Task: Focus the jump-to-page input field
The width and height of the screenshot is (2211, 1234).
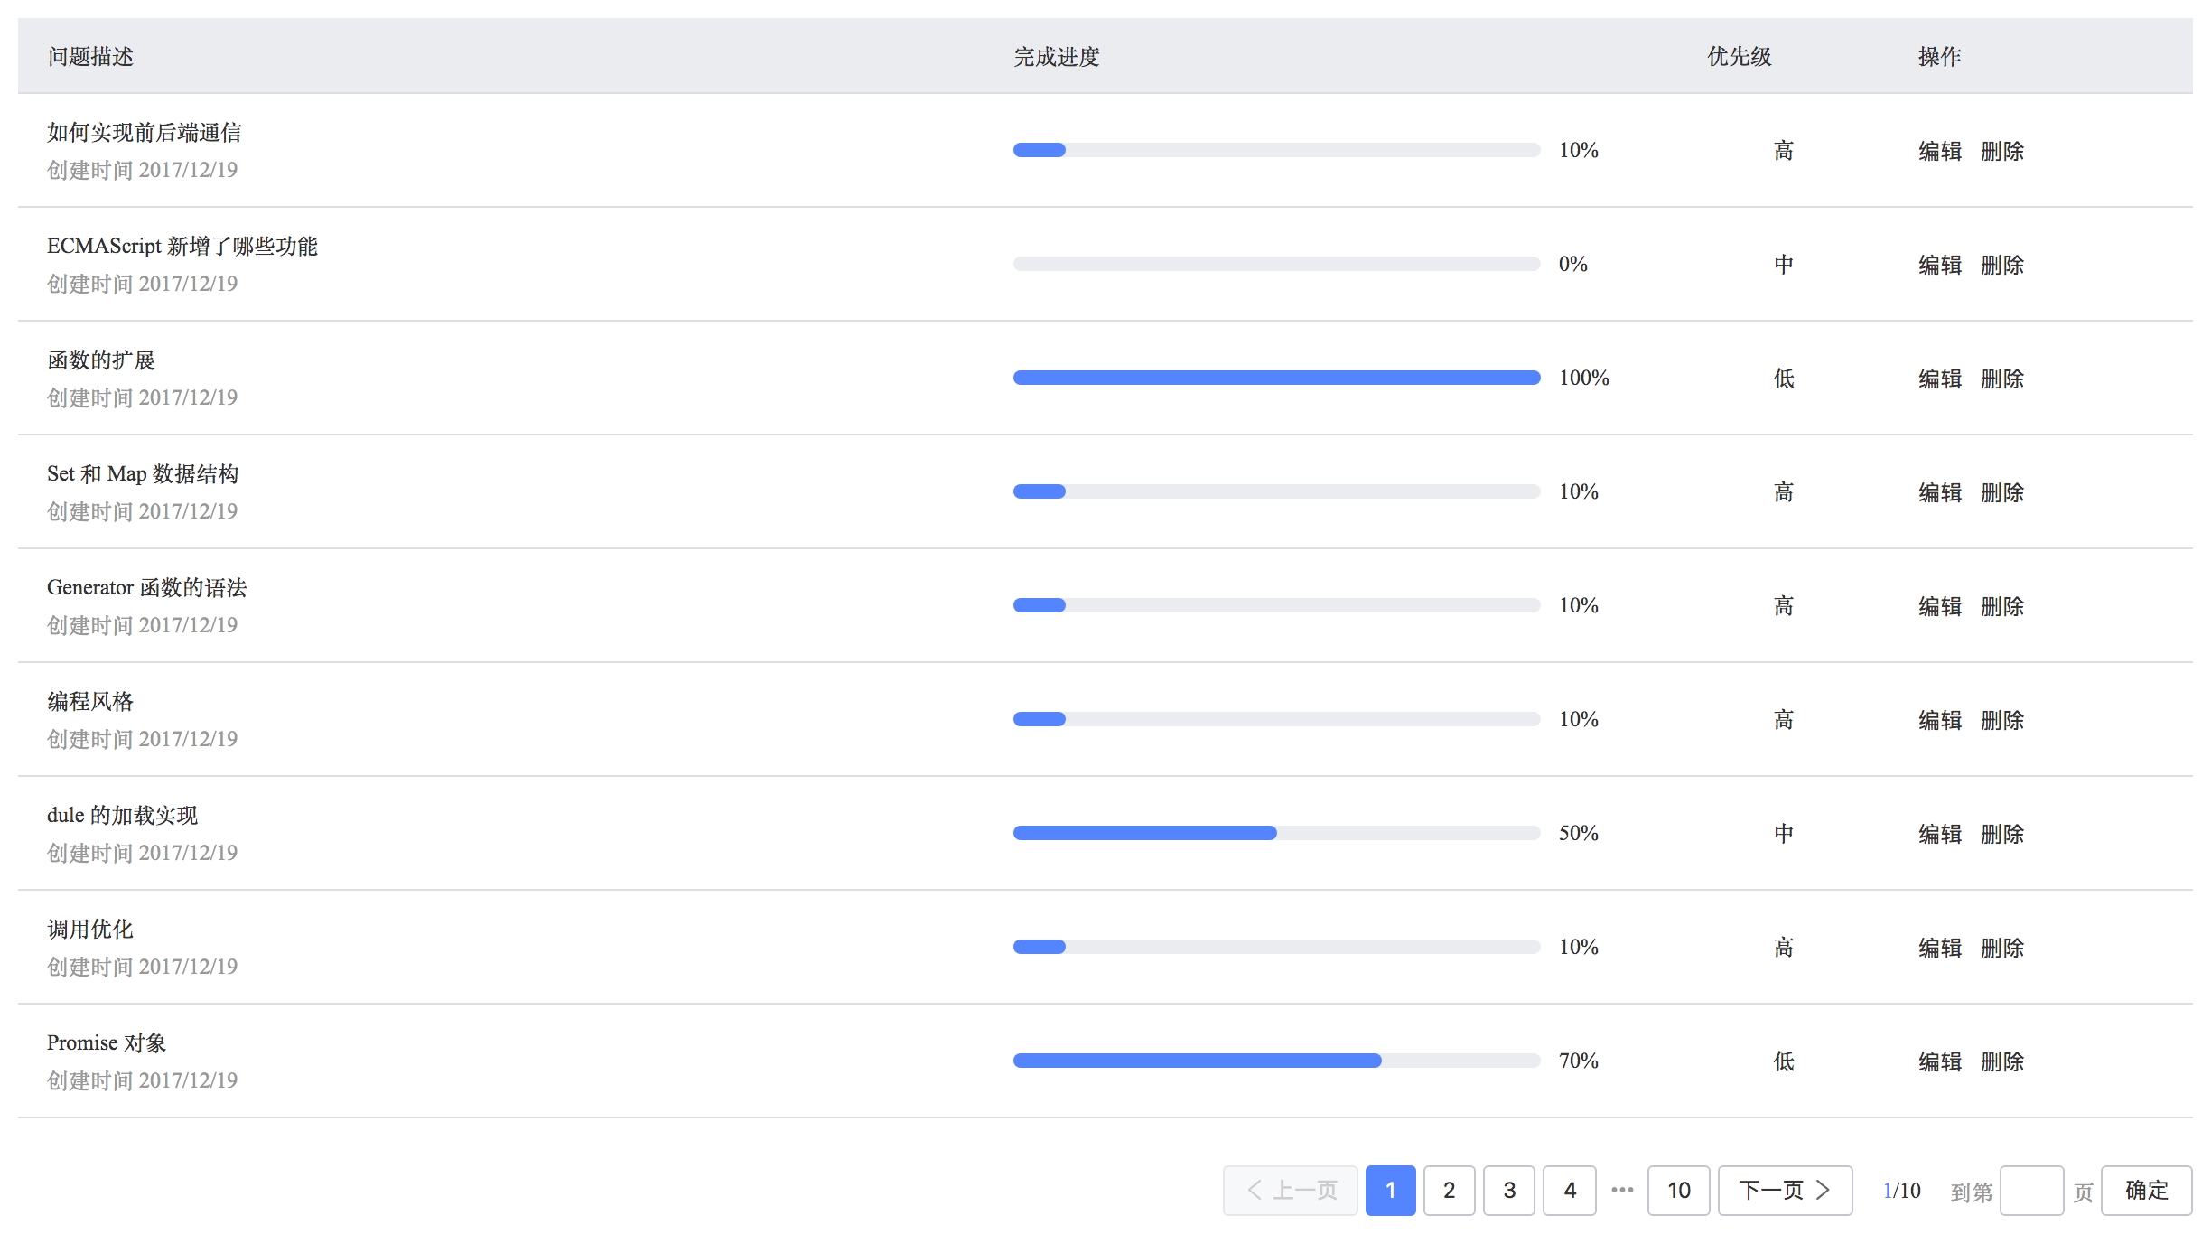Action: click(2031, 1190)
